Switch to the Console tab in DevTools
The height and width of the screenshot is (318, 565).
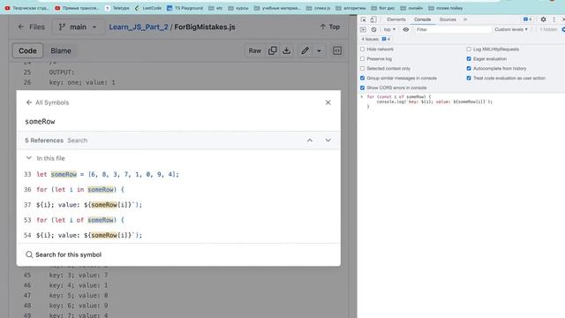coord(422,19)
